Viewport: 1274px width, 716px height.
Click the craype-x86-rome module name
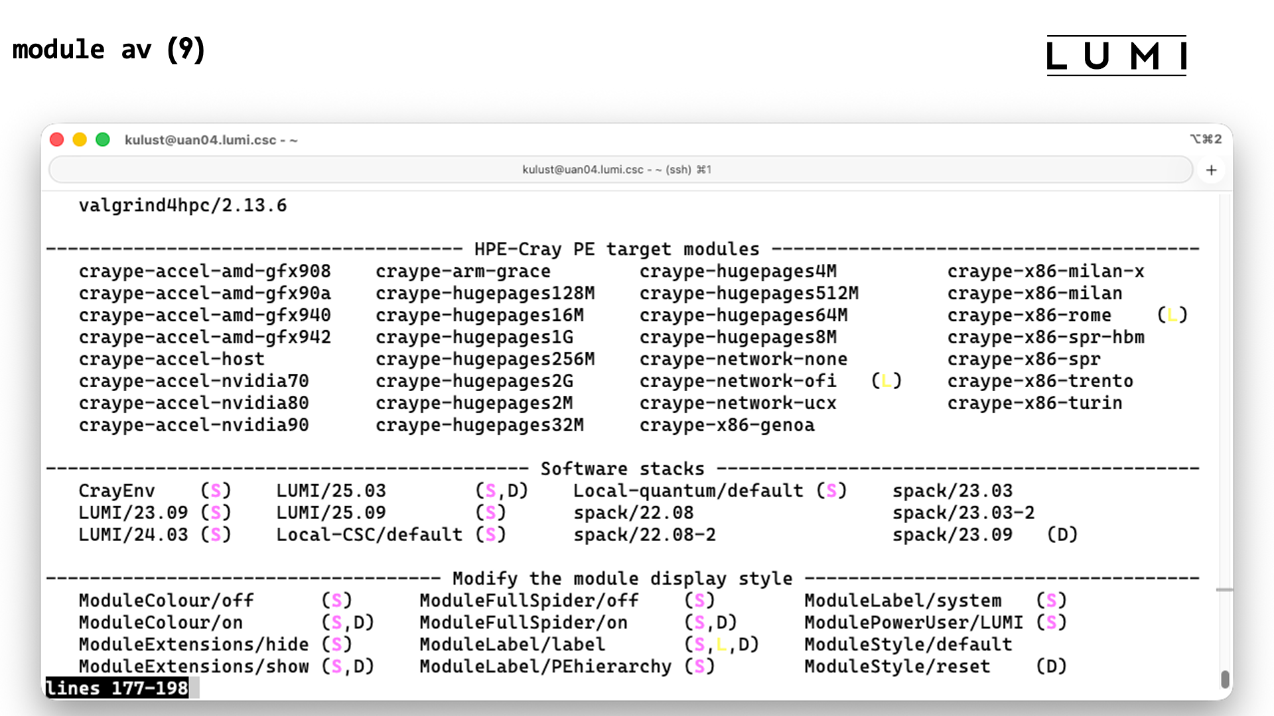1028,315
